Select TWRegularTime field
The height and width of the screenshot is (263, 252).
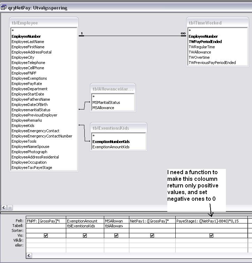tap(217, 47)
